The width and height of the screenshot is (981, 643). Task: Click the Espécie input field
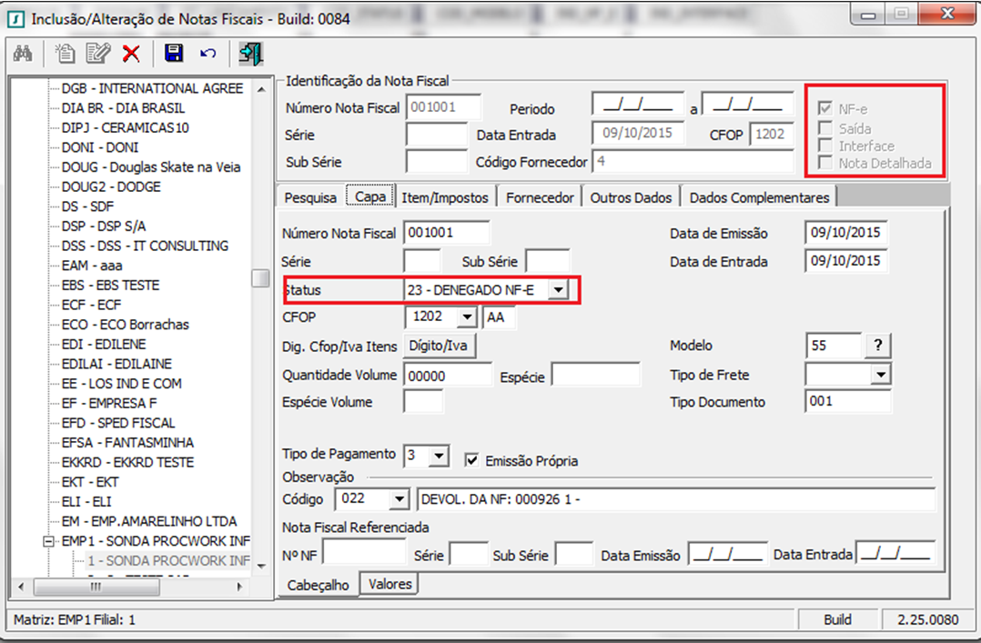coord(595,376)
